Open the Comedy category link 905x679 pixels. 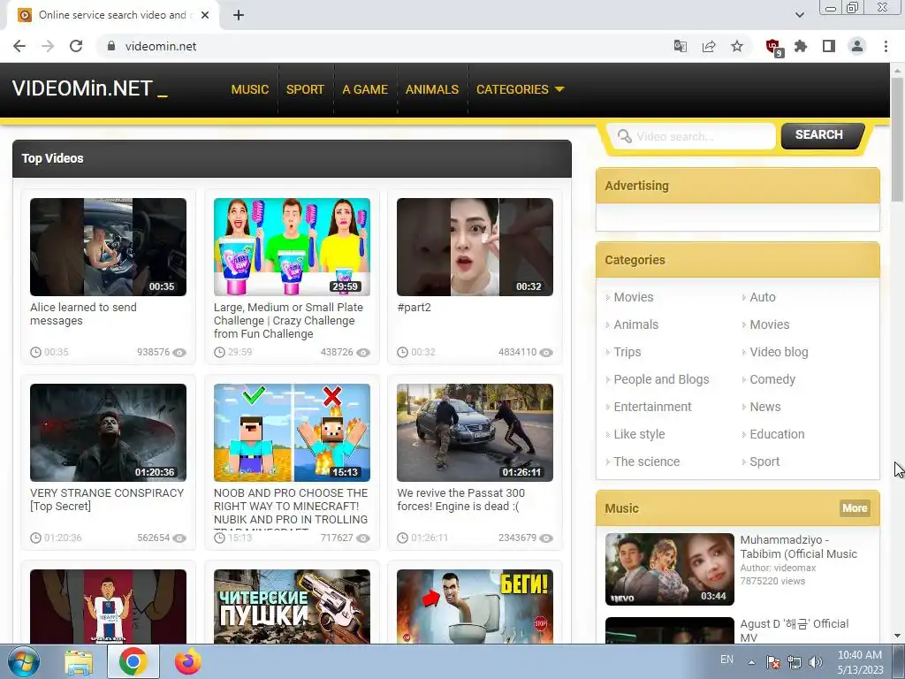pos(772,379)
